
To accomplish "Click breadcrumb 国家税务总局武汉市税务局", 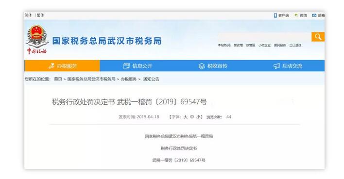I will 91,79.
